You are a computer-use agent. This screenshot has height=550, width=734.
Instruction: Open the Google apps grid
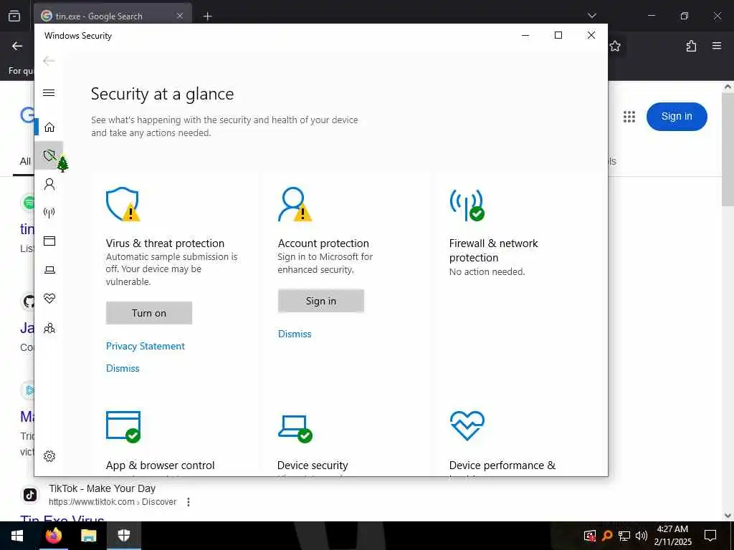[x=629, y=117]
